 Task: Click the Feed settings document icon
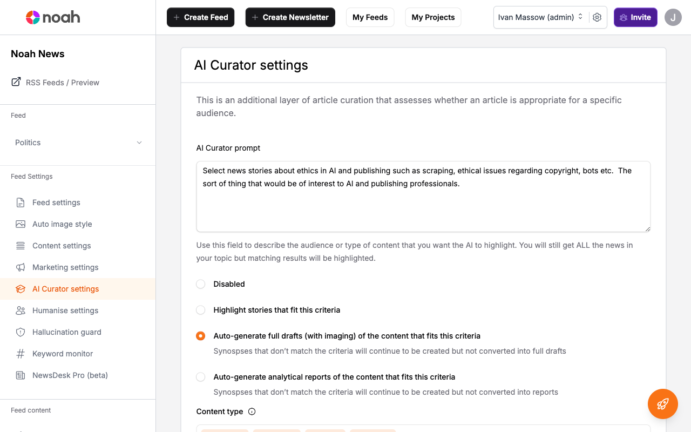[20, 202]
